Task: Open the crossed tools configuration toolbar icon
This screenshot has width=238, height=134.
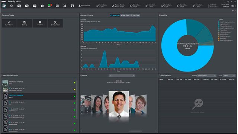Action: 65,6
